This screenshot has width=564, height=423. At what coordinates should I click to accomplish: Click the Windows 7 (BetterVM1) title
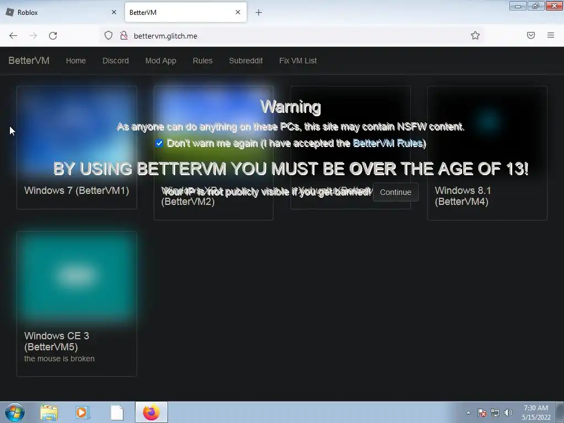pos(77,190)
